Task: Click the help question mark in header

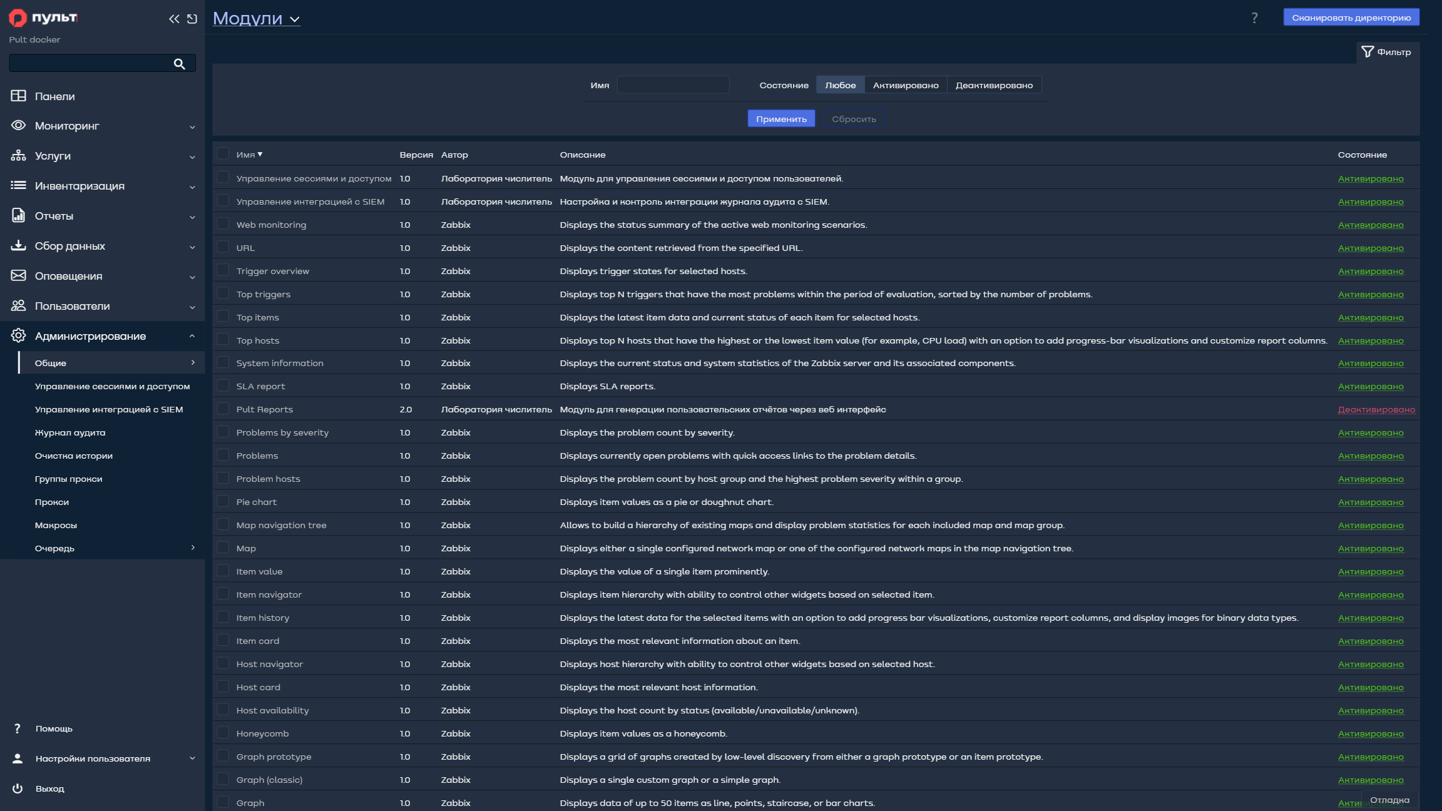Action: coord(1254,18)
